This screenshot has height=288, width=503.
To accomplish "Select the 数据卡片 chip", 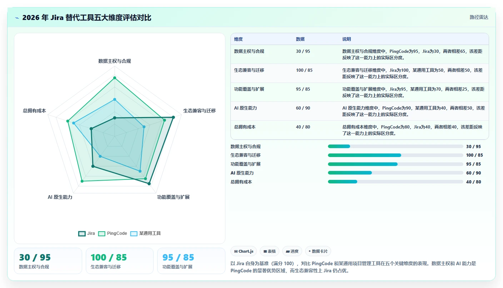I will [318, 251].
